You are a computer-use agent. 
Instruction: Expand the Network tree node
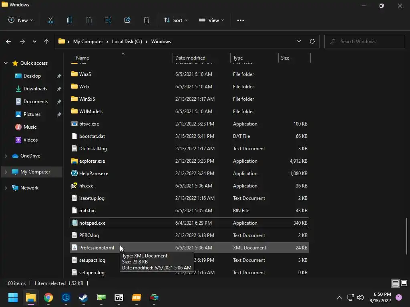pos(6,188)
